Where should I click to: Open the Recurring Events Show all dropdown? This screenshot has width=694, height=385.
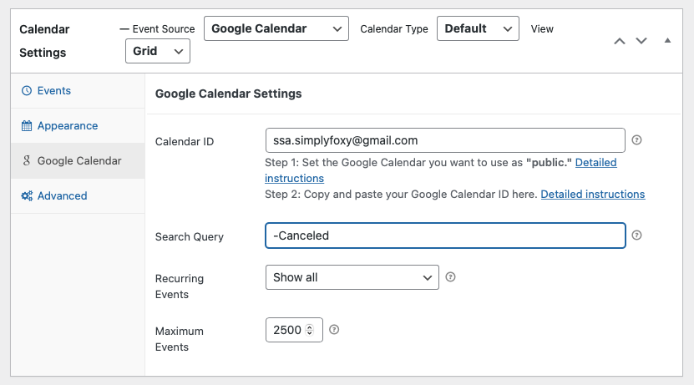[352, 277]
